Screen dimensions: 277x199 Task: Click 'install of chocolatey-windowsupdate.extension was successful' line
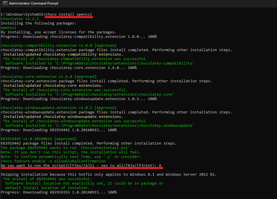(75, 121)
